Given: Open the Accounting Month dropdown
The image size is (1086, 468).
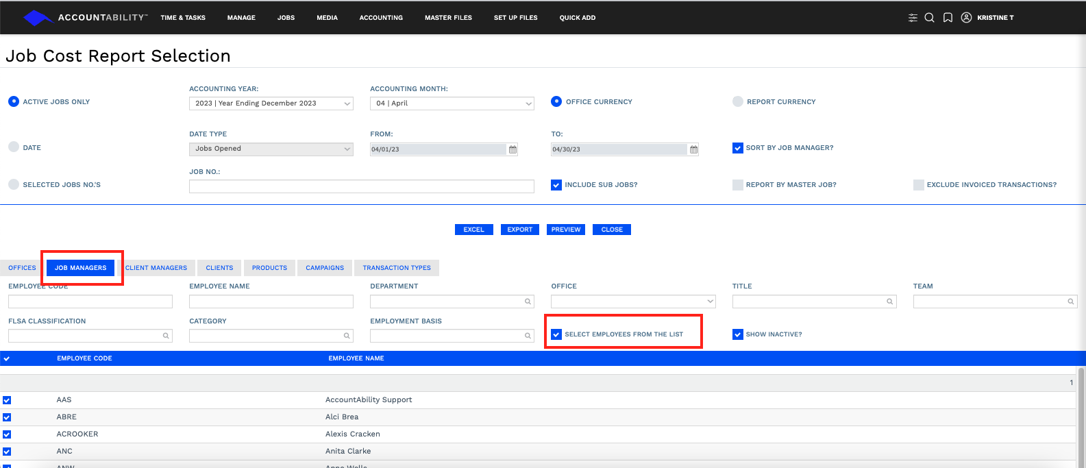Looking at the screenshot, I should pyautogui.click(x=452, y=103).
